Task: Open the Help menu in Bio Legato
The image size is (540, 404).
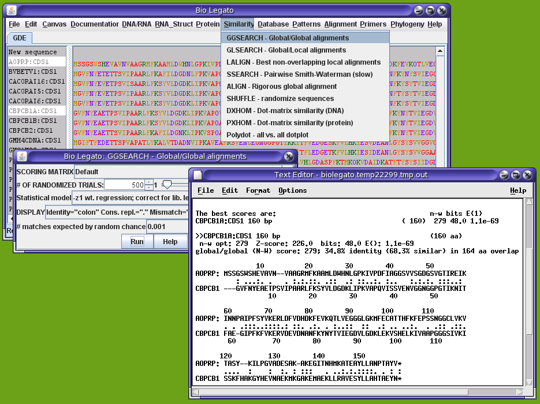Action: click(435, 24)
